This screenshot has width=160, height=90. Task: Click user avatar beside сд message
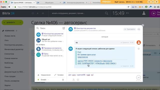click(139, 42)
